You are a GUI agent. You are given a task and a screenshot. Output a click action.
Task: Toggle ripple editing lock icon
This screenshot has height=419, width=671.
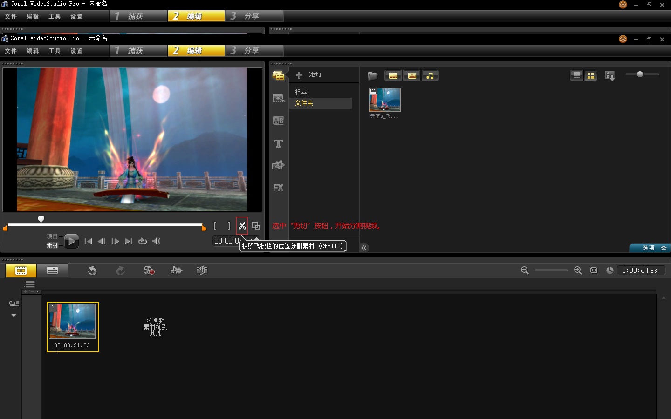tap(14, 304)
